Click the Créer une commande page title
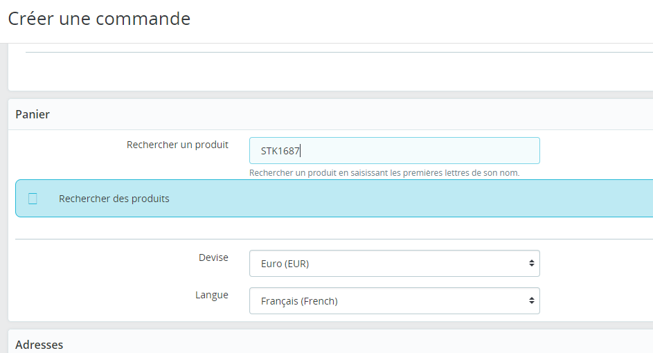Screen dimensions: 653x353 [99, 19]
